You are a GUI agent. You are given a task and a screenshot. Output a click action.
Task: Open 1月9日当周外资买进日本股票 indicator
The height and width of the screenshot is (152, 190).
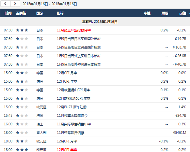point(79,64)
